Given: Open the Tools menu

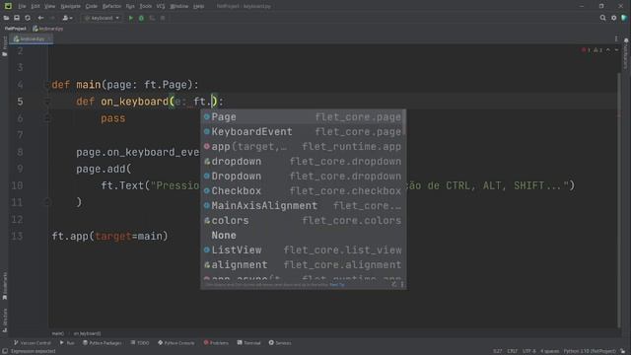Looking at the screenshot, I should pyautogui.click(x=146, y=6).
